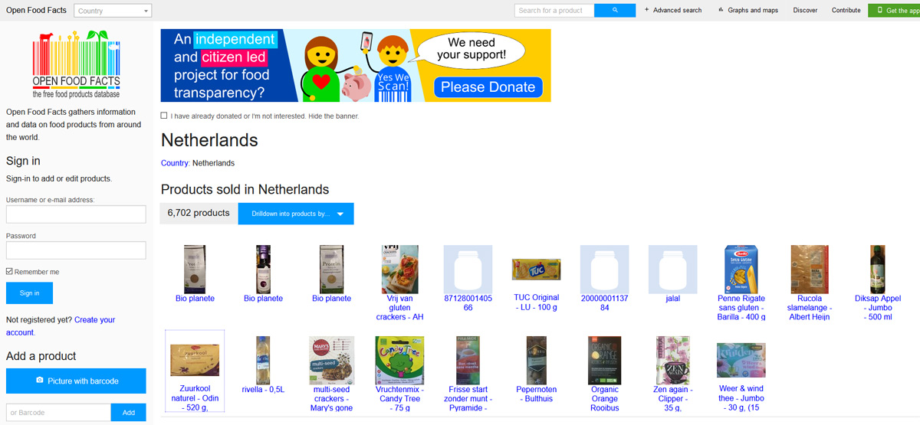Open the Discover menu item
The image size is (920, 425).
coord(805,11)
